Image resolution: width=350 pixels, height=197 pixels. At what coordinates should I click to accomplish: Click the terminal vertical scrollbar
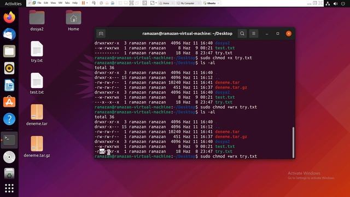pyautogui.click(x=293, y=142)
